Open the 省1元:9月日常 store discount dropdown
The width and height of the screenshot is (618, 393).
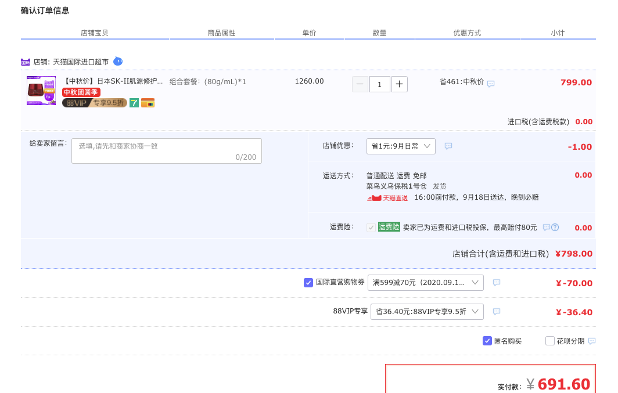pos(401,146)
